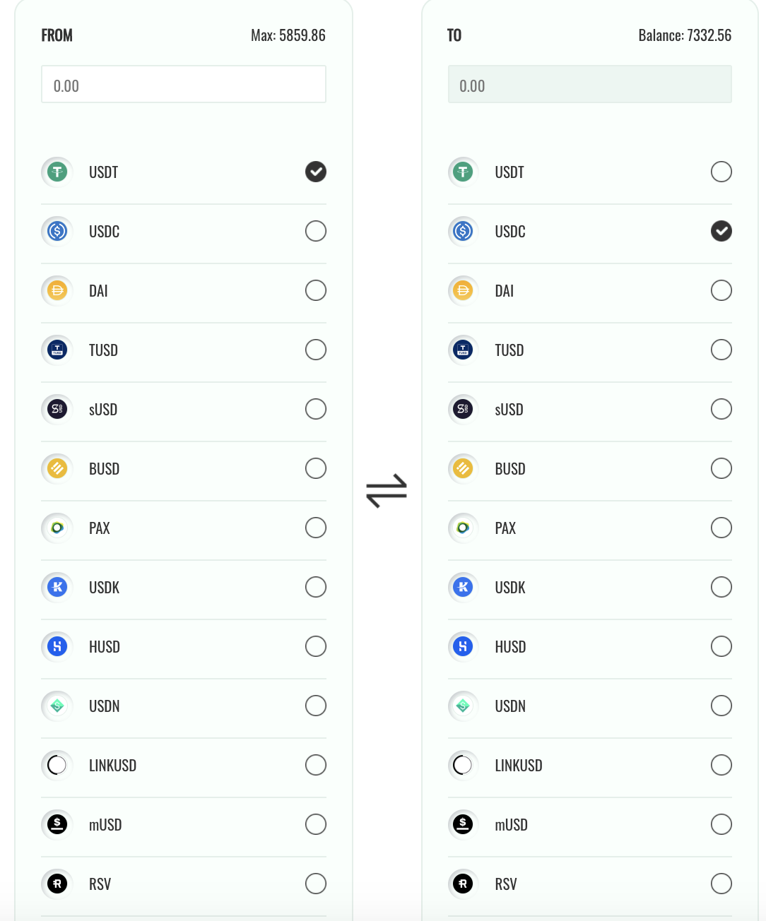Click Max: 5859.86 to fill amount
The image size is (766, 921).
(288, 35)
